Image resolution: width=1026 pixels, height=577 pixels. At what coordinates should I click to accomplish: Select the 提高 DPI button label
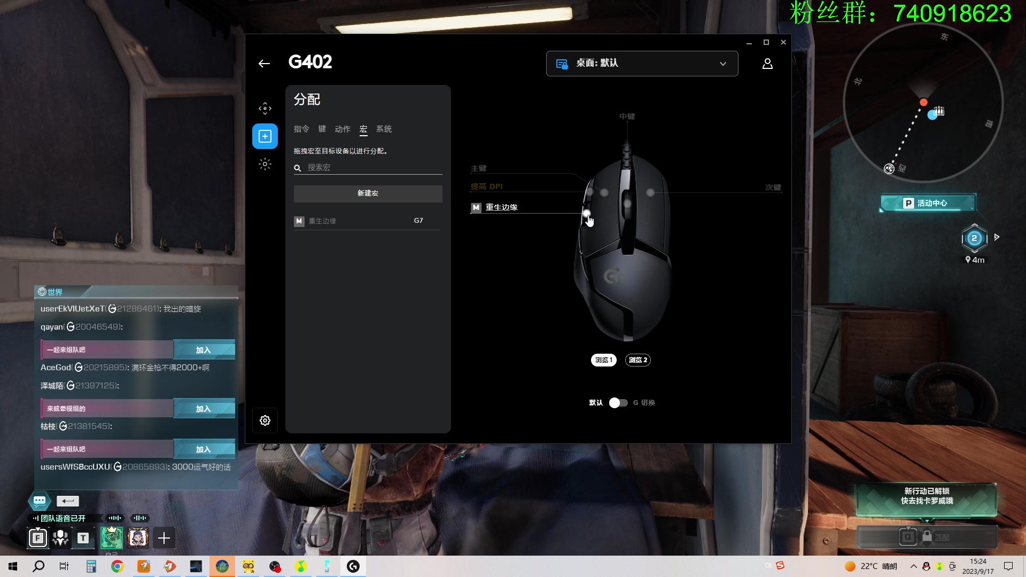(x=487, y=186)
